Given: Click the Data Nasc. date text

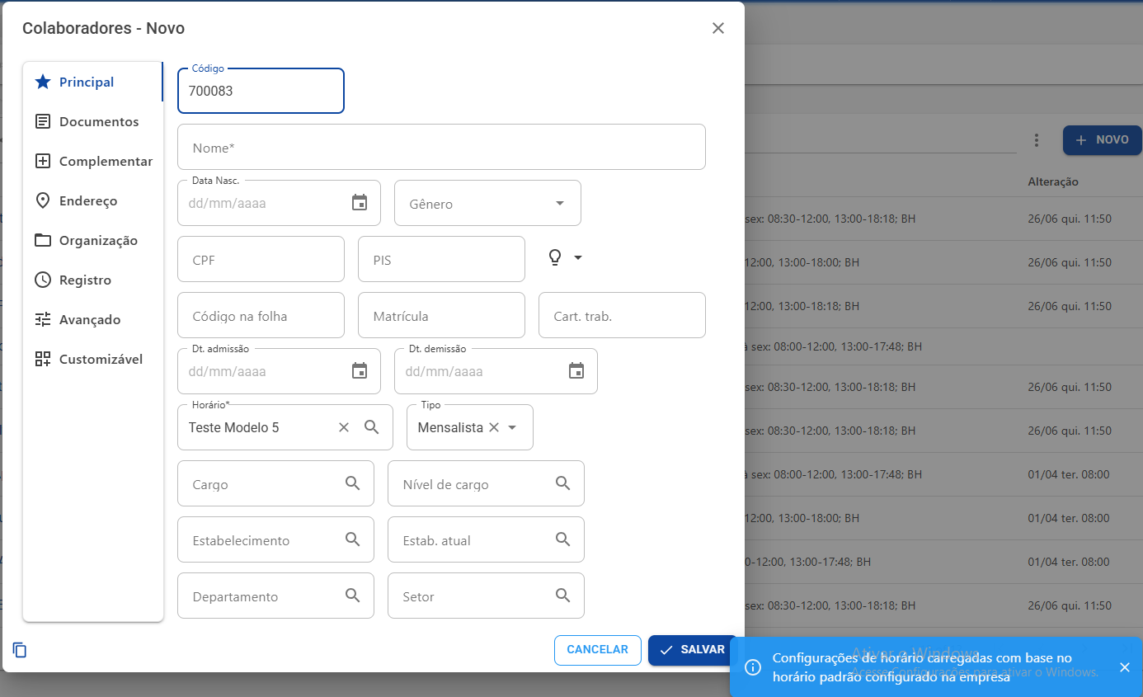Looking at the screenshot, I should coord(228,203).
